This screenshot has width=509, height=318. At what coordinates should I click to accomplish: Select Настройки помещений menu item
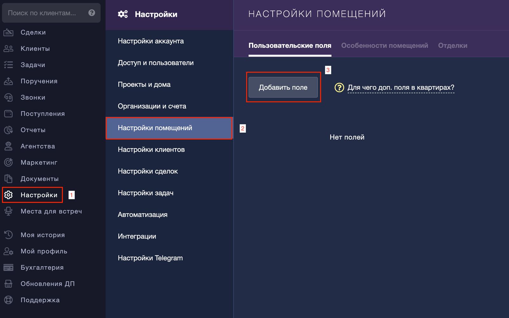(x=169, y=128)
